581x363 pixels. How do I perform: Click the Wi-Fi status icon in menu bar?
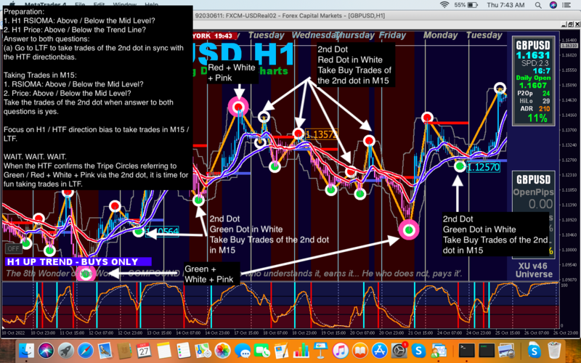(x=444, y=5)
